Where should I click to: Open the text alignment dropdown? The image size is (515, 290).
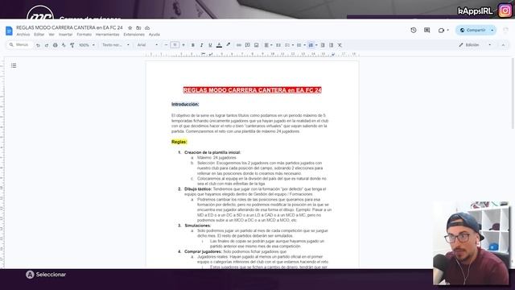[x=268, y=45]
